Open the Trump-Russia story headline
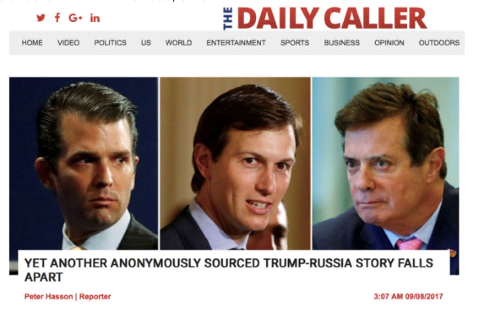 point(228,270)
